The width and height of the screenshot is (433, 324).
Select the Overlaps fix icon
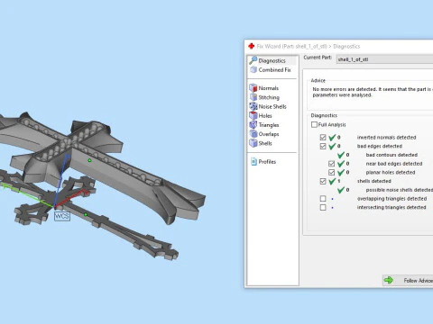(x=253, y=134)
